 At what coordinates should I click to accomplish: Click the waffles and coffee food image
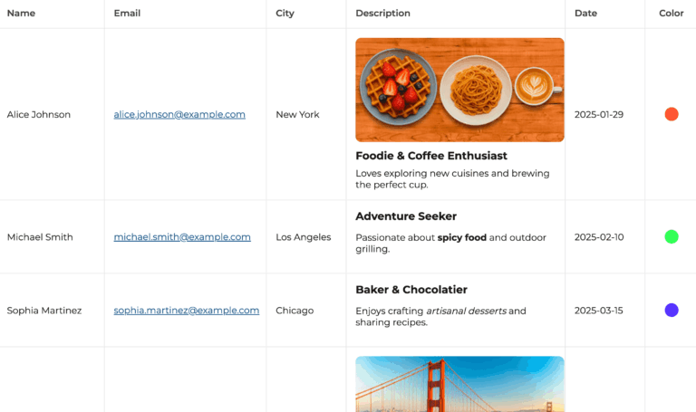point(459,90)
